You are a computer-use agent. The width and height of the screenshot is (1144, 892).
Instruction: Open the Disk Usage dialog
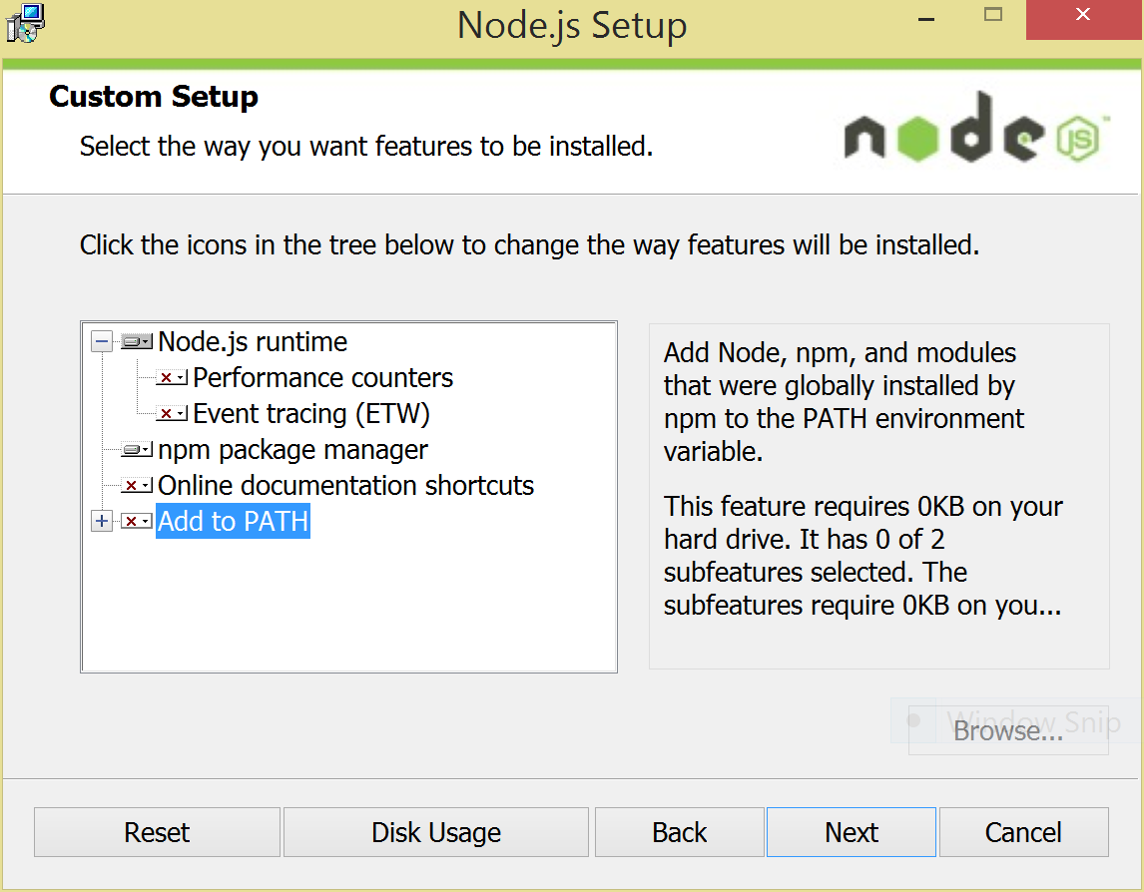pyautogui.click(x=436, y=831)
